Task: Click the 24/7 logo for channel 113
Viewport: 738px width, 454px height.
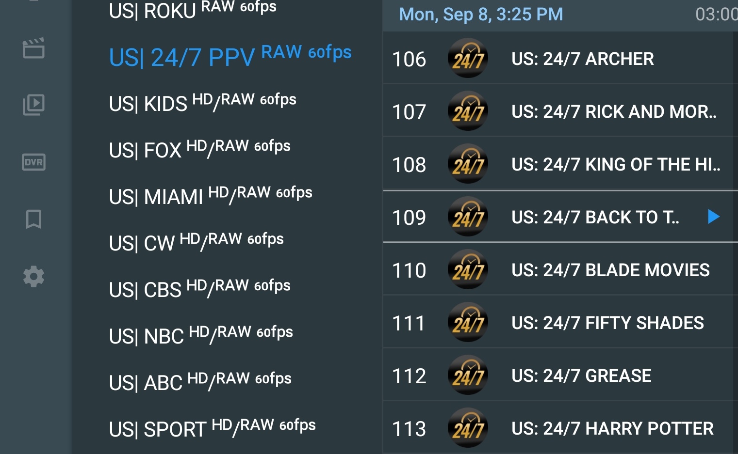Action: [x=468, y=428]
